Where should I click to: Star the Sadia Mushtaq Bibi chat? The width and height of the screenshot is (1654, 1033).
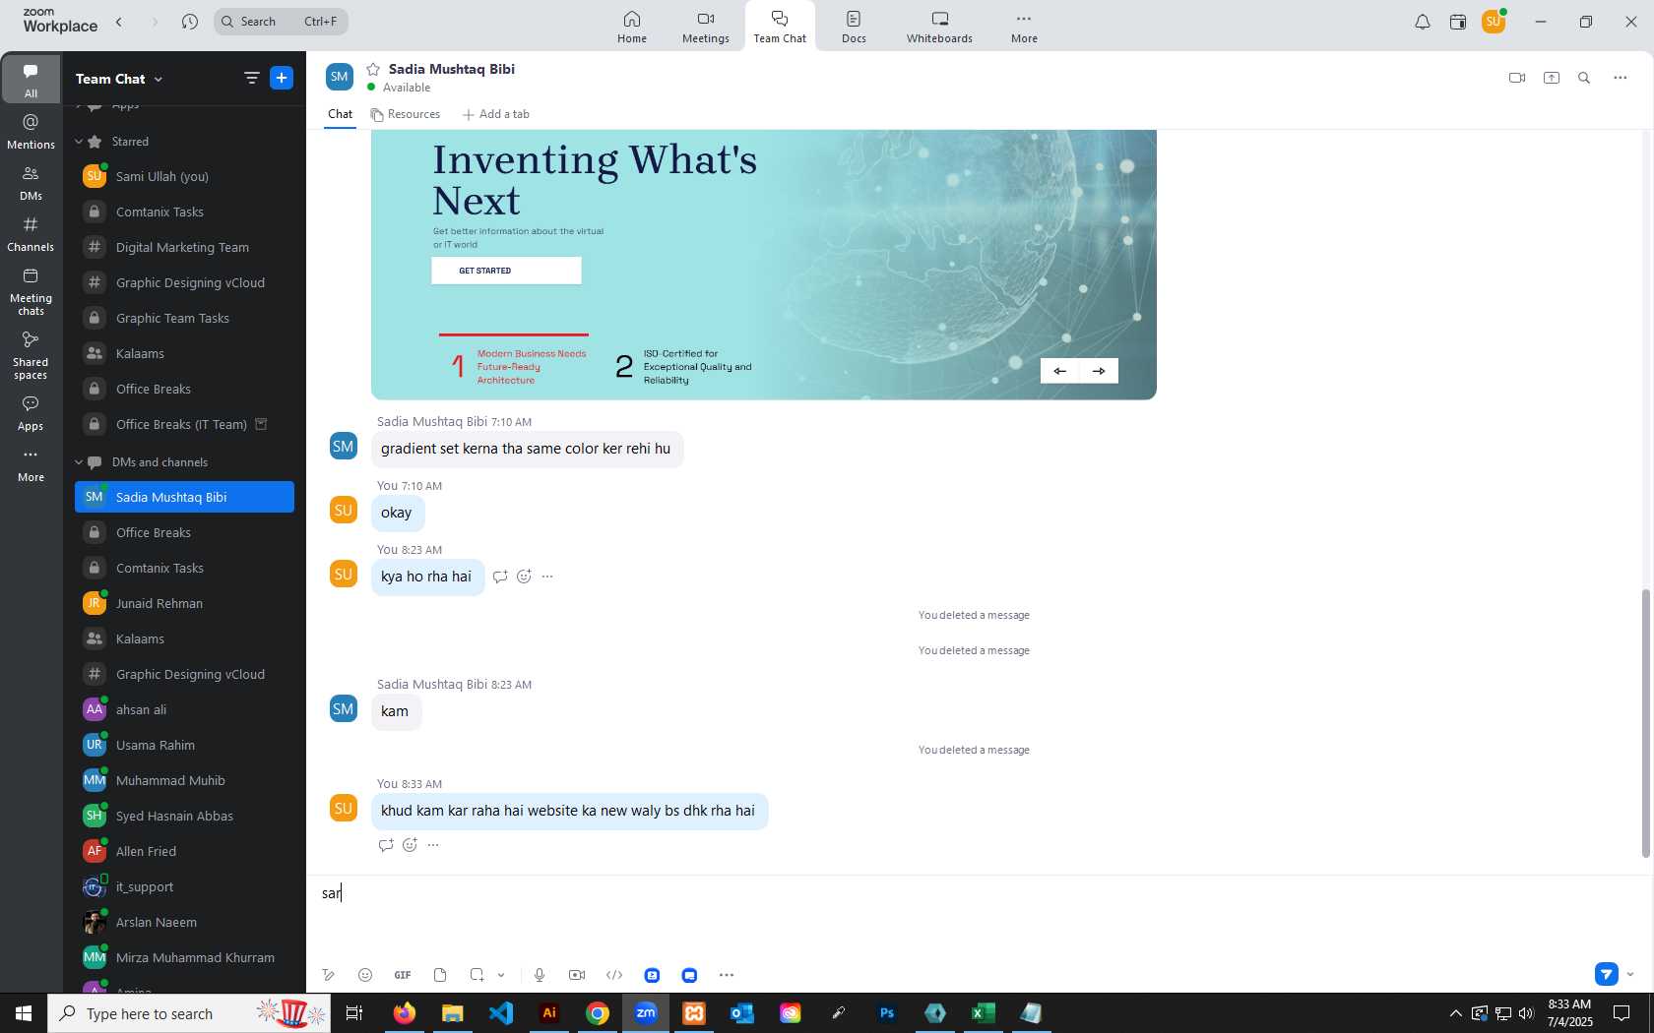(x=373, y=69)
